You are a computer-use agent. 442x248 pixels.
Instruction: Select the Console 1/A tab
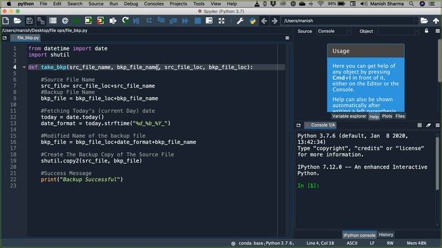pos(320,125)
